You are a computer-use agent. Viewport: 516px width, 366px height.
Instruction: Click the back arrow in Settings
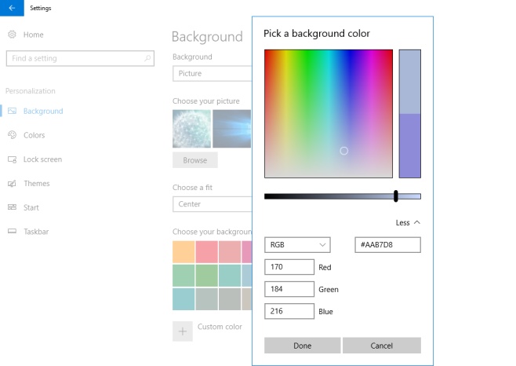click(12, 8)
